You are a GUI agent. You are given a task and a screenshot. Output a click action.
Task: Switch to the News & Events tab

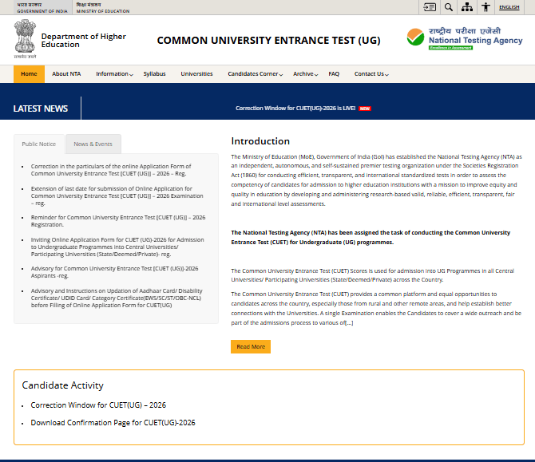click(93, 144)
